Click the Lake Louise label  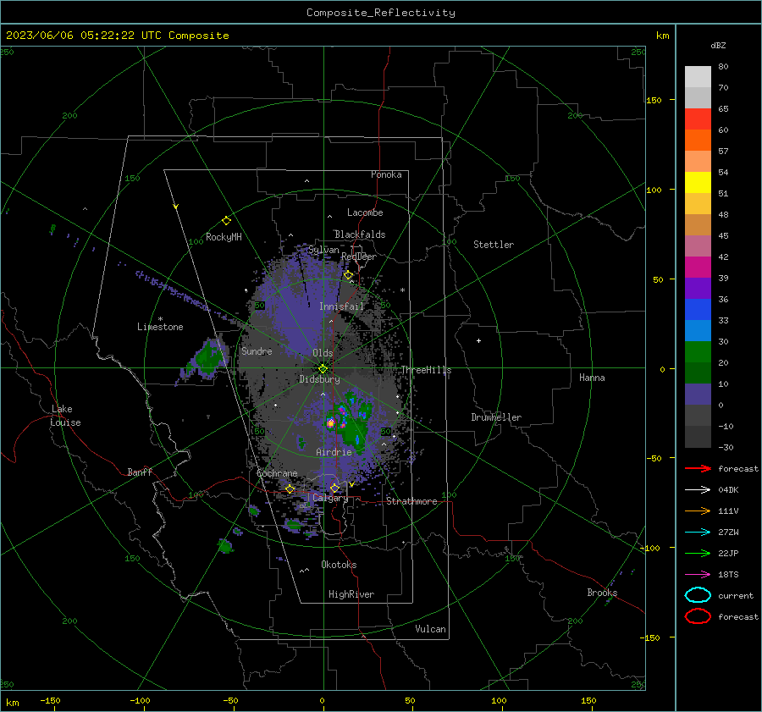[65, 416]
